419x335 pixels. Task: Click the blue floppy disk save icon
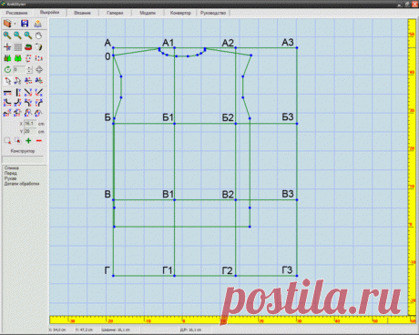pyautogui.click(x=25, y=24)
